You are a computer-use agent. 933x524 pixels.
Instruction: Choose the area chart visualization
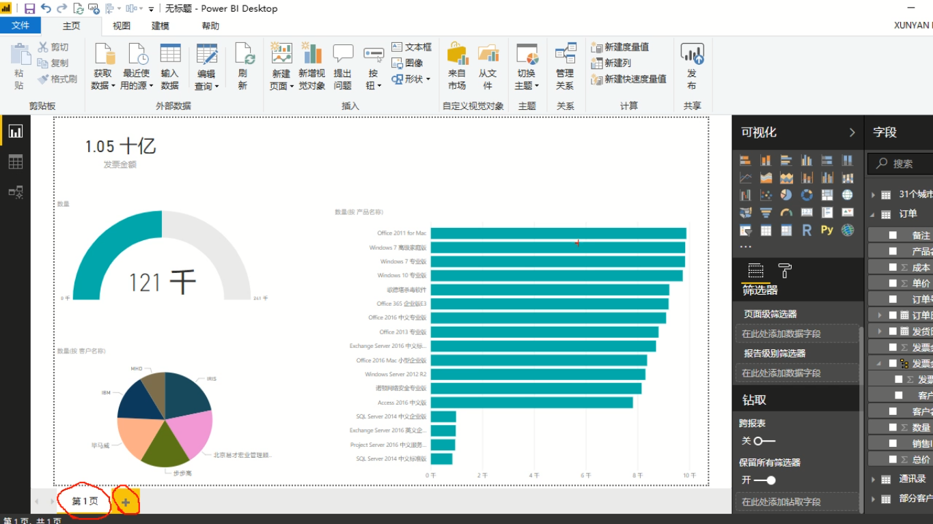(766, 178)
